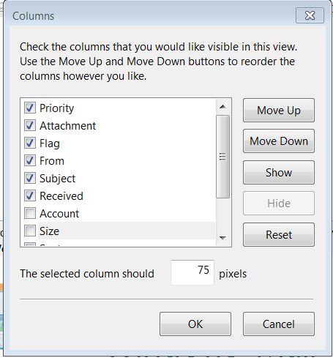Click the Show button
The width and height of the screenshot is (333, 358).
tap(279, 173)
